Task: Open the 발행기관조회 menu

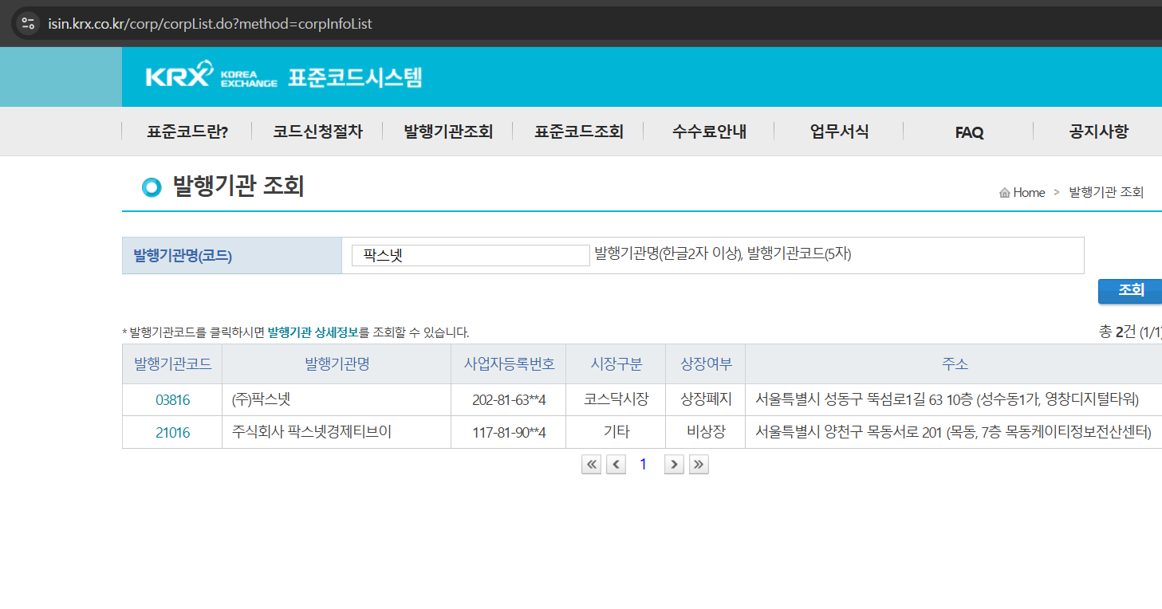Action: (x=448, y=132)
